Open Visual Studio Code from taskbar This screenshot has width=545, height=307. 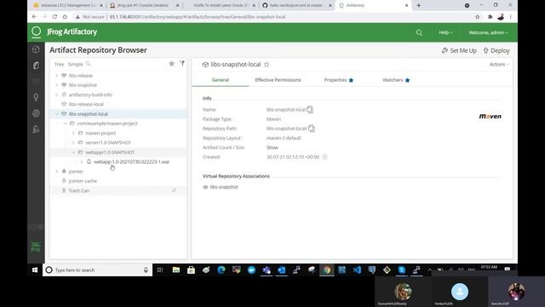tap(357, 270)
